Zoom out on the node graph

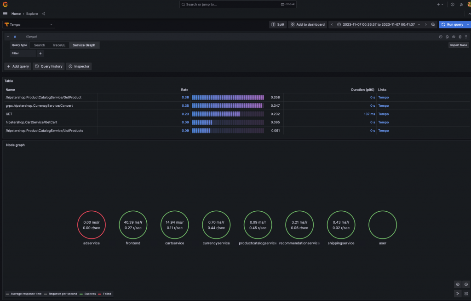tap(466, 284)
